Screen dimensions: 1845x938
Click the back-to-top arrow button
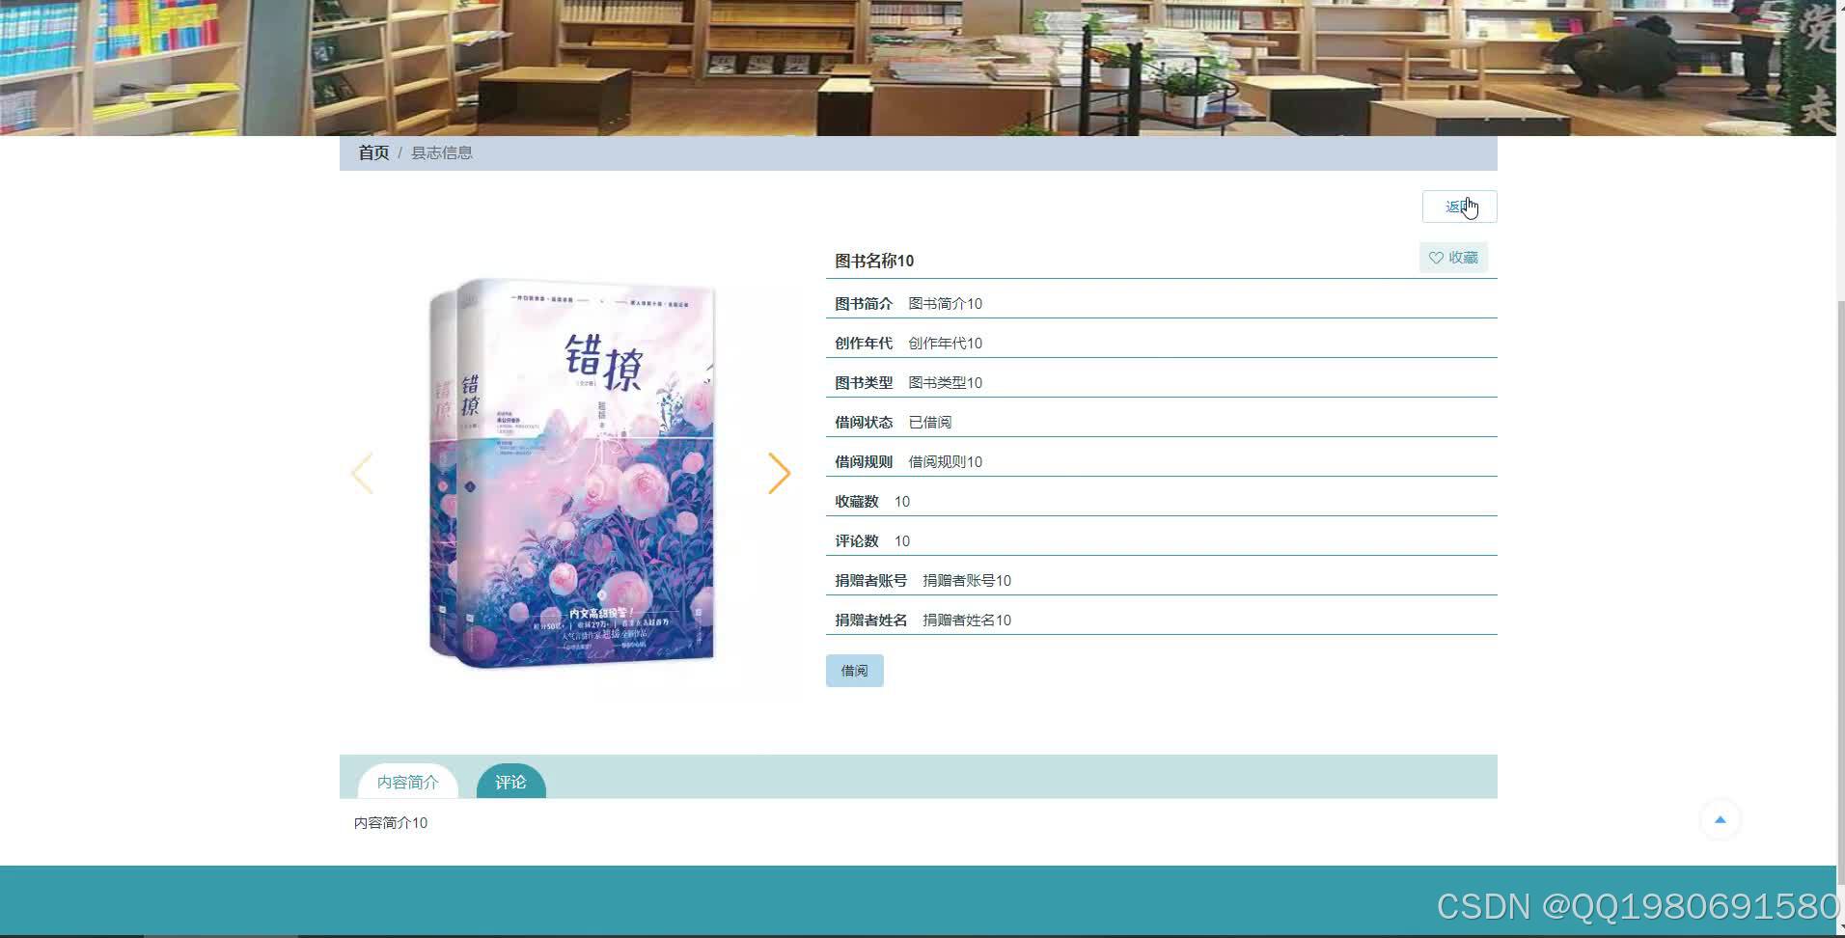[x=1721, y=818]
